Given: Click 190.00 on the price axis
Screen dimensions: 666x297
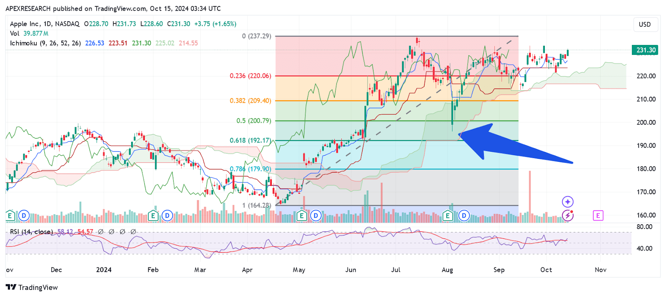Looking at the screenshot, I should coord(646,146).
